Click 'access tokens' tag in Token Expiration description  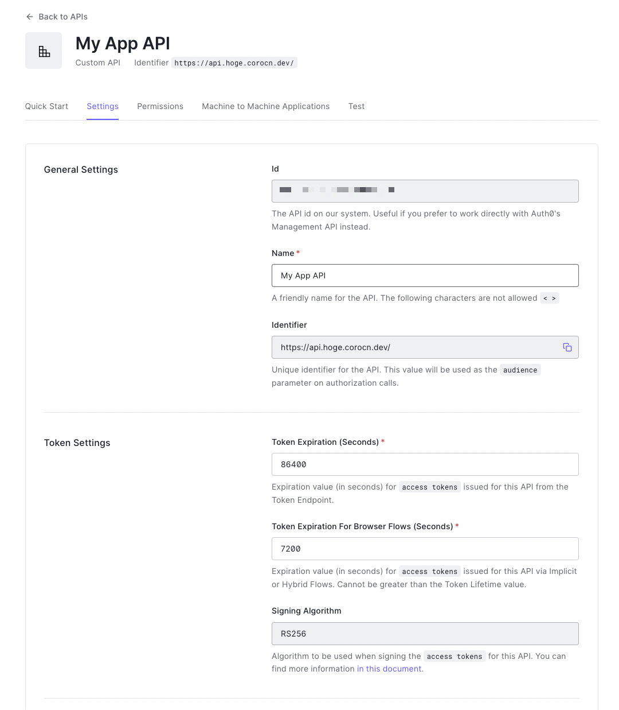(430, 487)
